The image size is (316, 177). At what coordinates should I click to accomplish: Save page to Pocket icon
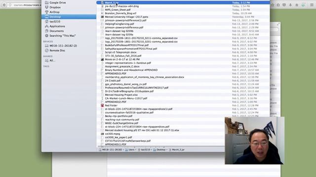point(284,5)
